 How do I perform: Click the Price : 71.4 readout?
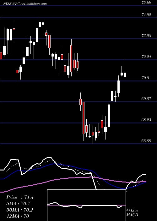20,197
